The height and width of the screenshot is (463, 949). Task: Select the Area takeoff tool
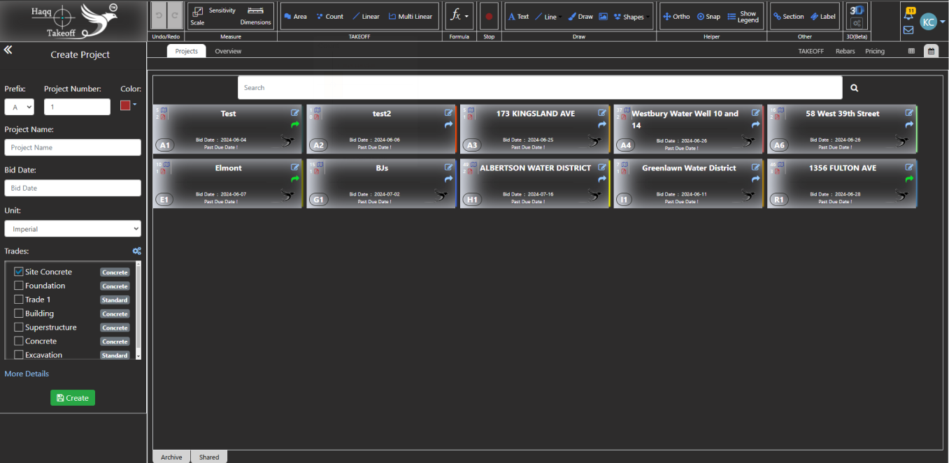tap(295, 17)
